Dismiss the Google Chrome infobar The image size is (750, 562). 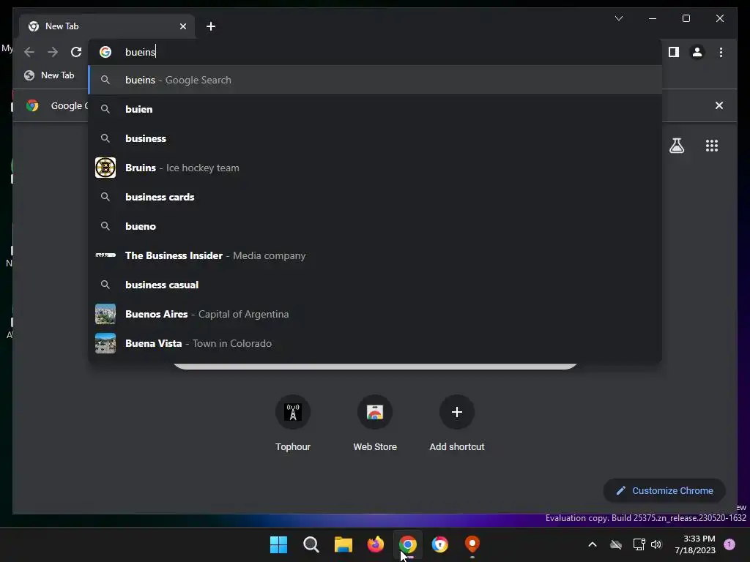click(719, 105)
